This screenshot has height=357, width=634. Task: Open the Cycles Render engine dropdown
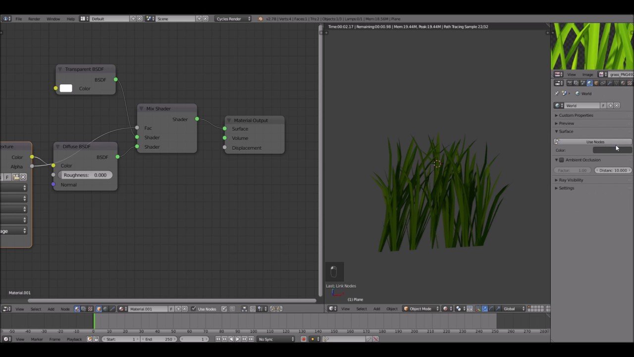point(233,19)
